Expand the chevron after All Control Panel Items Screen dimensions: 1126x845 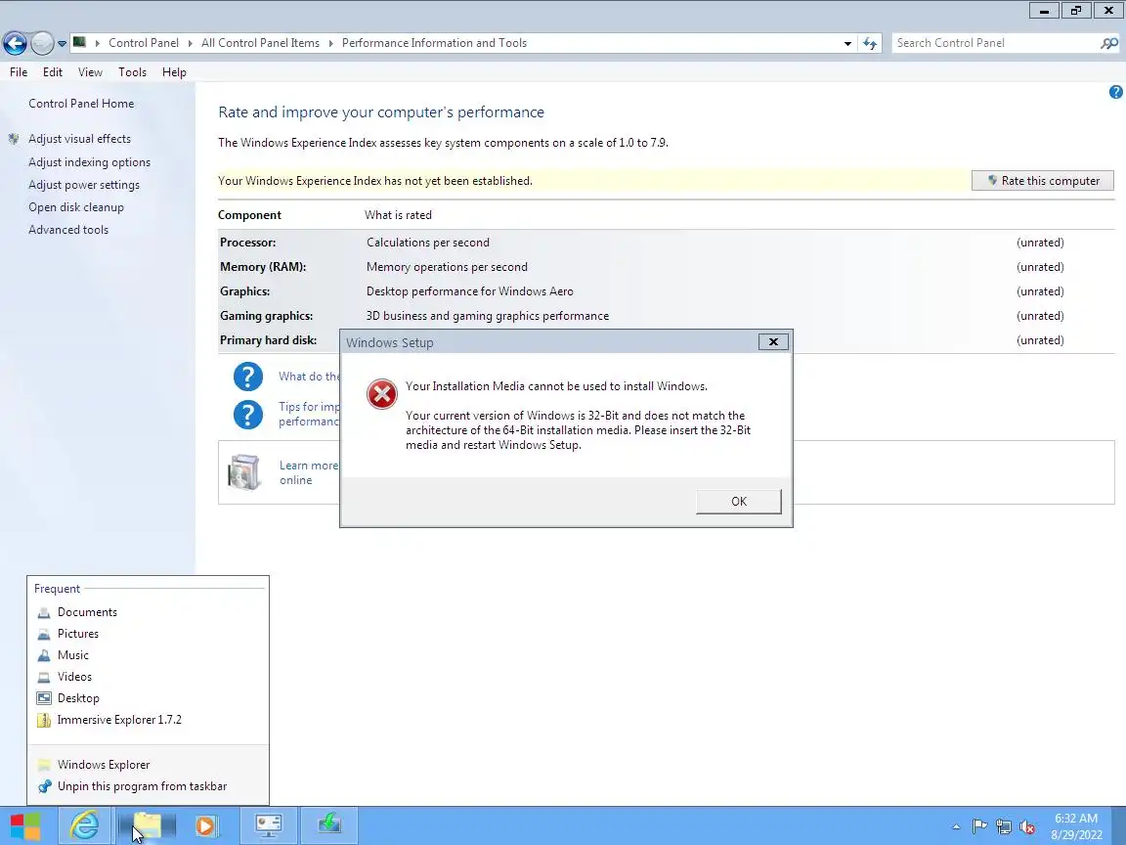tap(331, 43)
